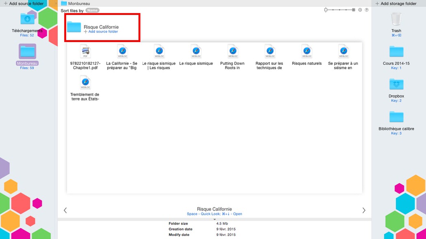Choose the Dropbox storage folder
Screen dimensions: 426x239
(396, 84)
